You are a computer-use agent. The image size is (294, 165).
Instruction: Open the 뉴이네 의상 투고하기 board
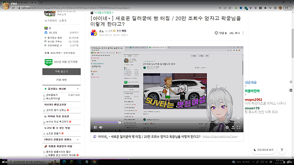[57, 122]
